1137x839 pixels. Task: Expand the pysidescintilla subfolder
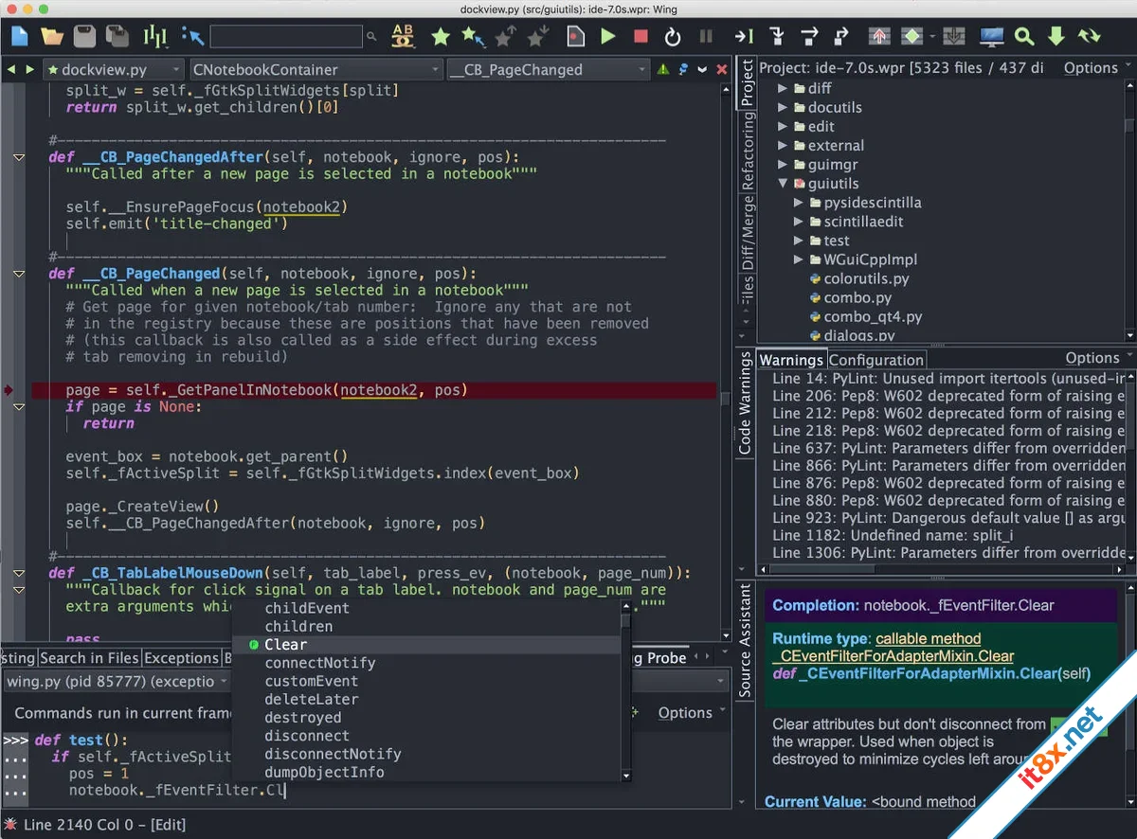click(x=799, y=202)
